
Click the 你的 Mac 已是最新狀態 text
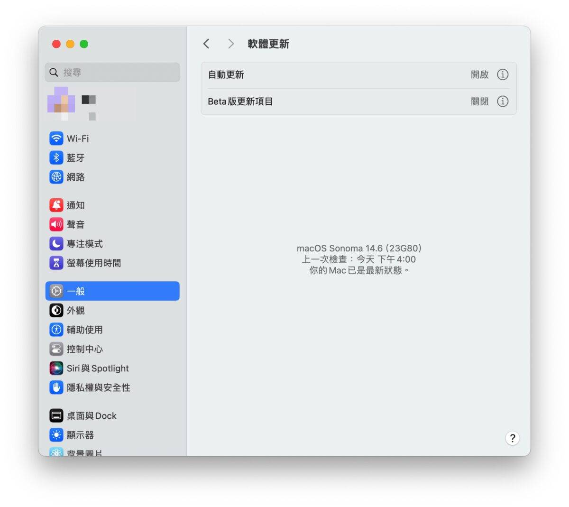pos(359,270)
